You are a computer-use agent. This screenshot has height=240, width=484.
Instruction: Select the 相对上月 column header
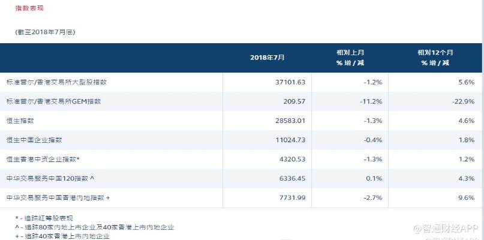(x=351, y=58)
